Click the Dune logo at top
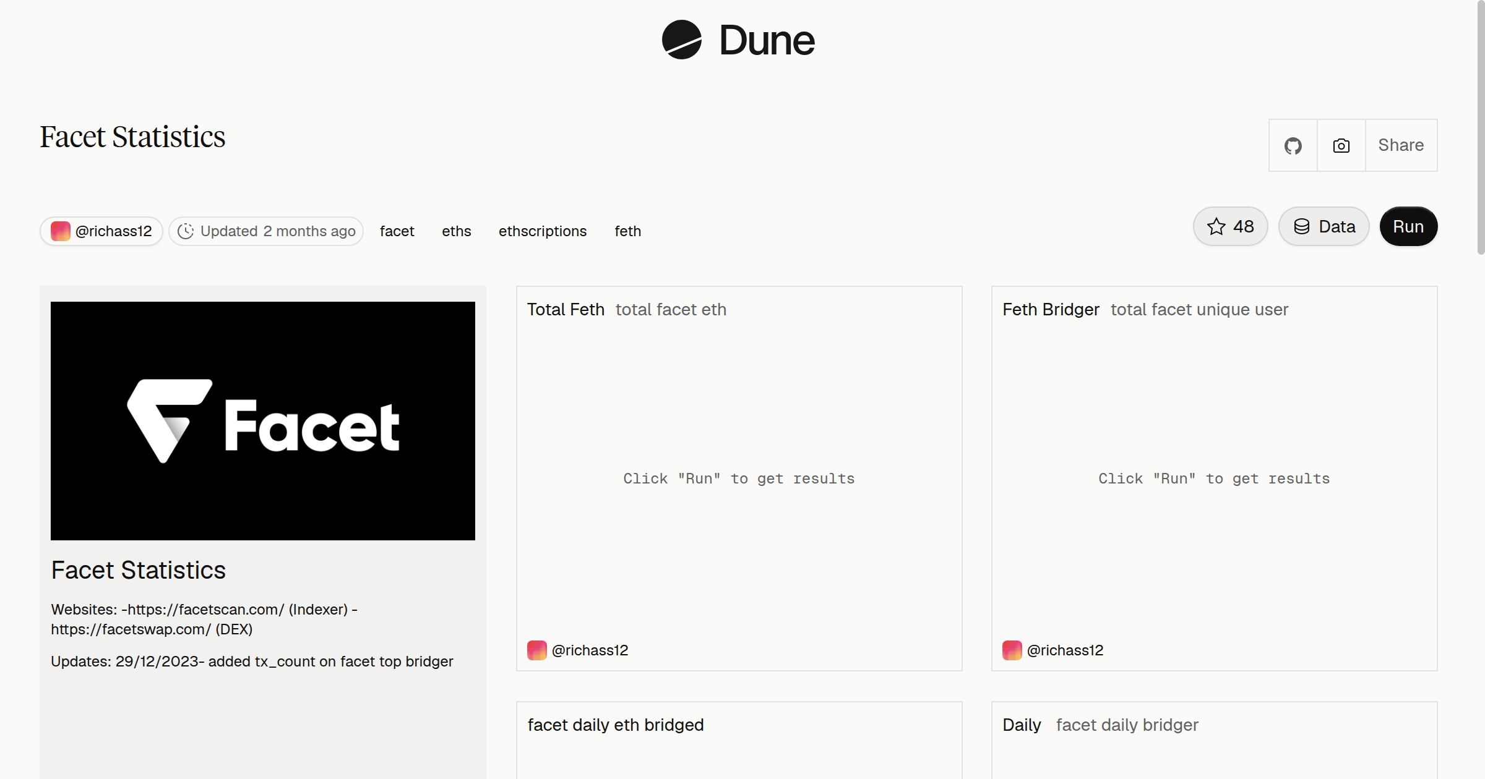 (x=738, y=40)
